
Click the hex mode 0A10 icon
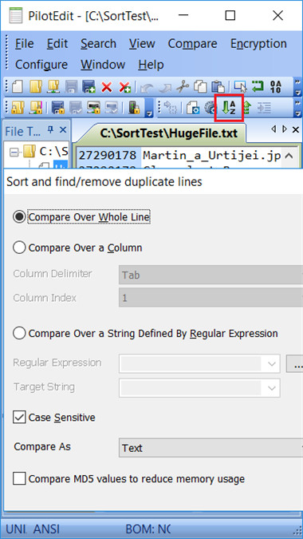coord(276,87)
